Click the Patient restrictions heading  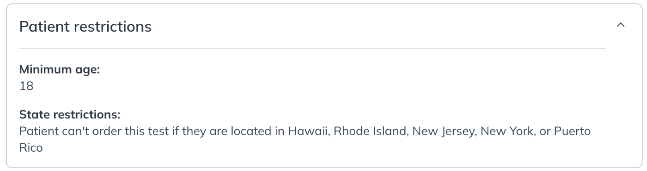pyautogui.click(x=85, y=26)
